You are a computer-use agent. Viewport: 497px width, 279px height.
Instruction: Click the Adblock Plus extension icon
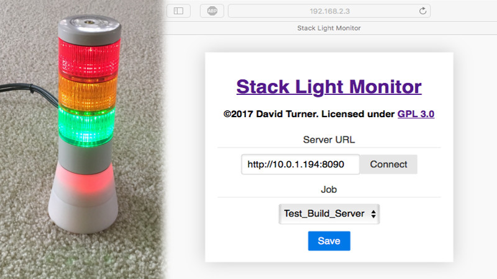[212, 11]
